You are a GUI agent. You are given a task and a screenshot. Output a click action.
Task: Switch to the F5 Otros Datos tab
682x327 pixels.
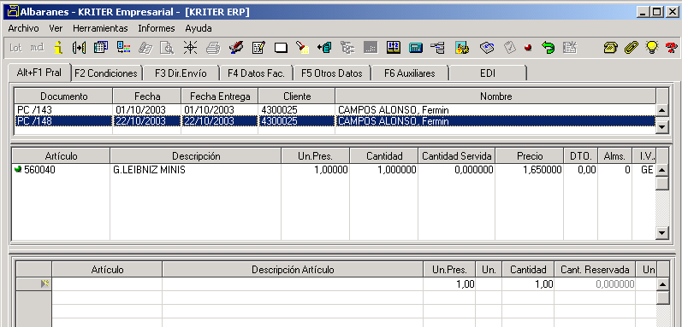tap(332, 73)
